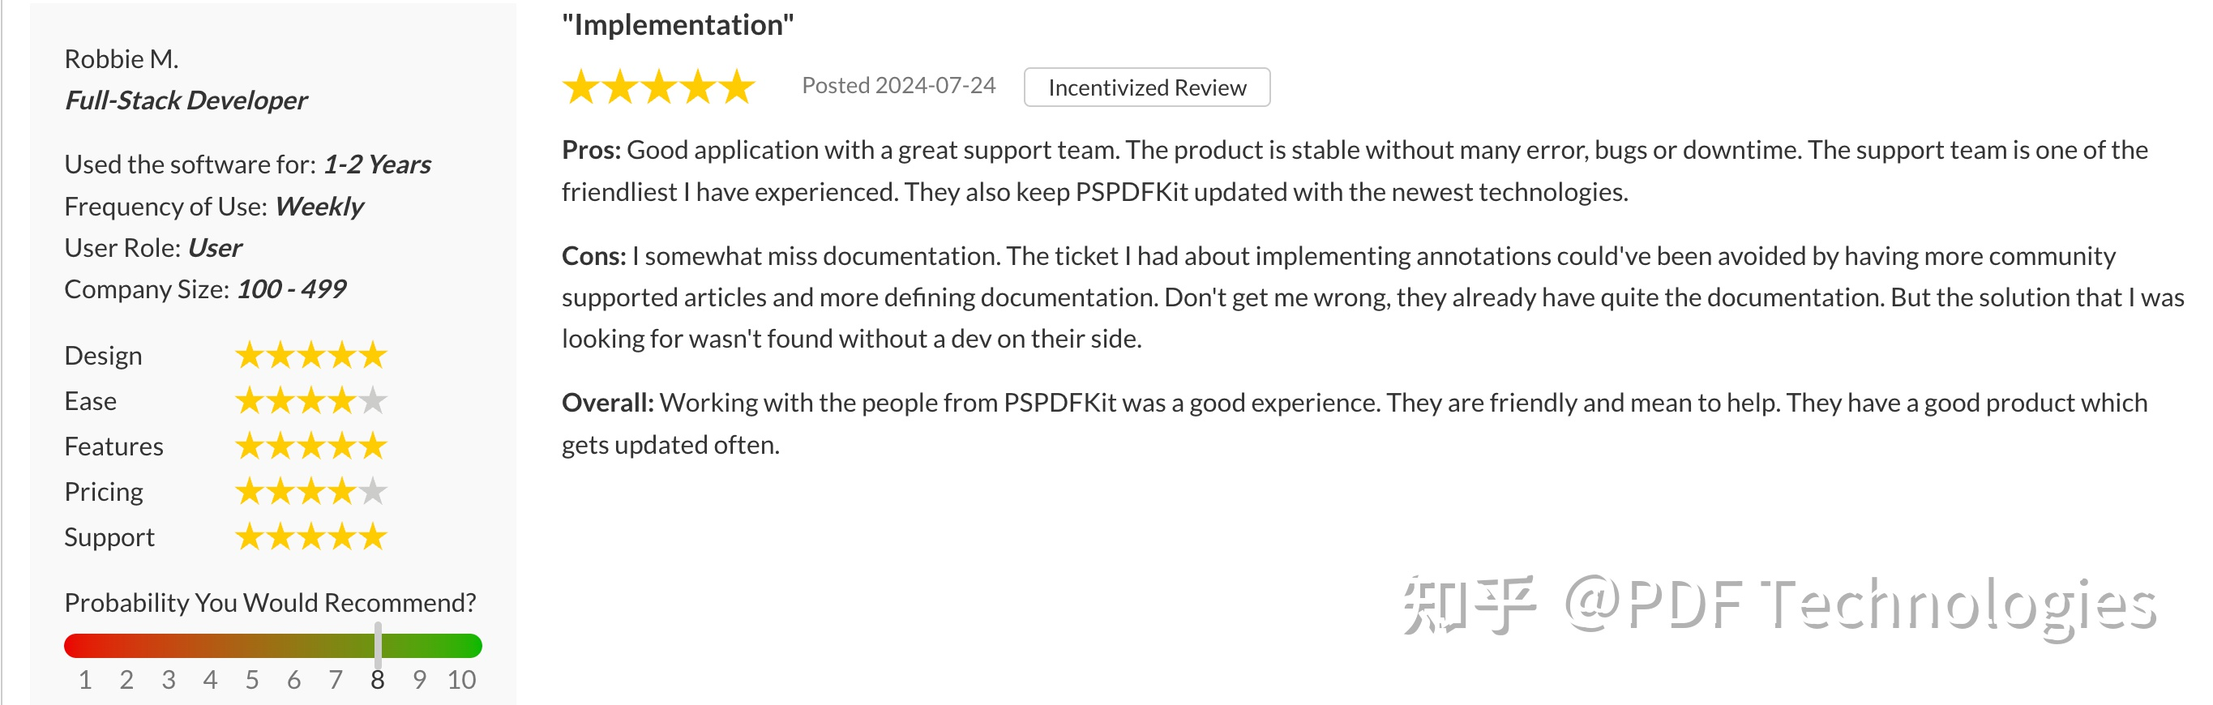Click the Design star rating
The width and height of the screenshot is (2213, 705).
[x=311, y=356]
